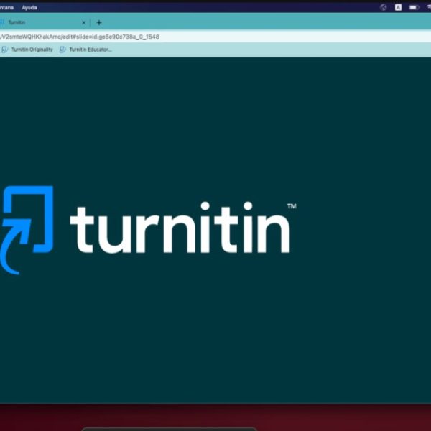Screen dimensions: 431x431
Task: Open the Turnitin Originality bookmark
Action: pos(27,50)
